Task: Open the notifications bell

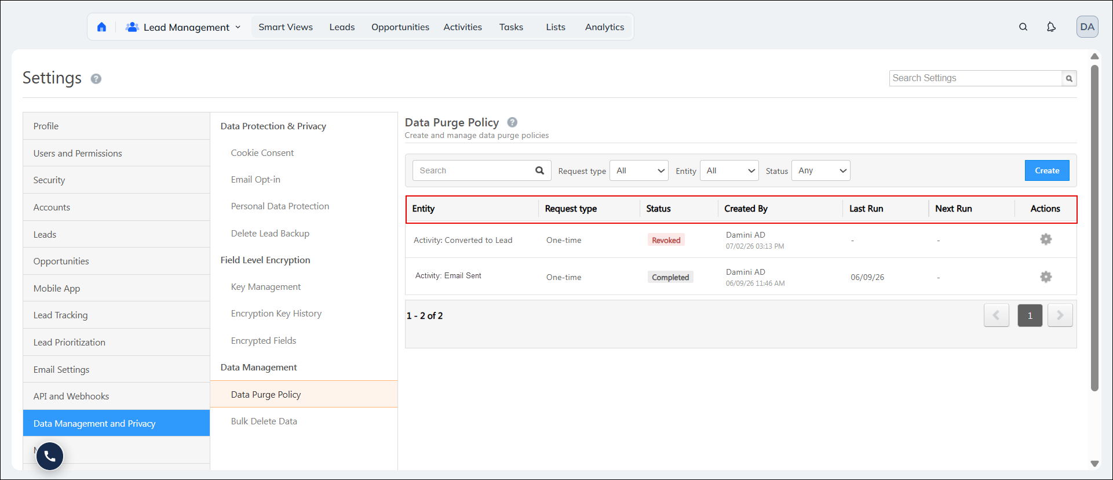Action: click(1051, 27)
